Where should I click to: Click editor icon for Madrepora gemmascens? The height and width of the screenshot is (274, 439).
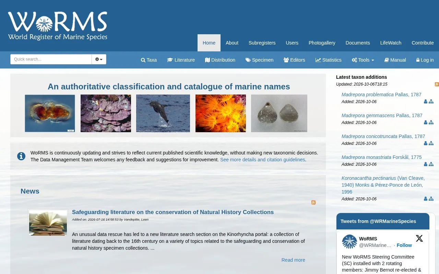coord(426,123)
